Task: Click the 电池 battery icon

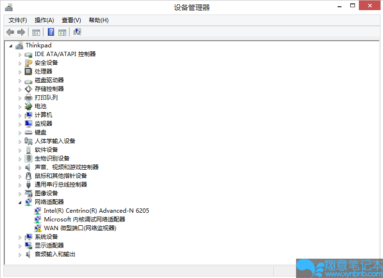Action: coord(28,106)
